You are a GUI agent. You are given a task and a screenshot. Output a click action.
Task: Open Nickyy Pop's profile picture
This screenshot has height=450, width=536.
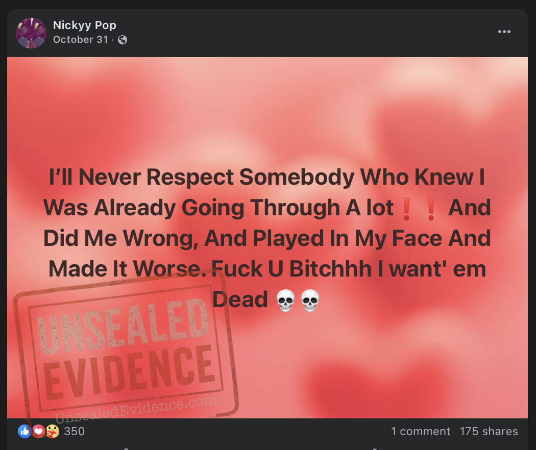(x=31, y=33)
